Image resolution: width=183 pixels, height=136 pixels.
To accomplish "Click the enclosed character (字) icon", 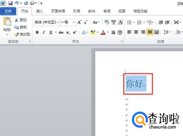I will point(120,32).
